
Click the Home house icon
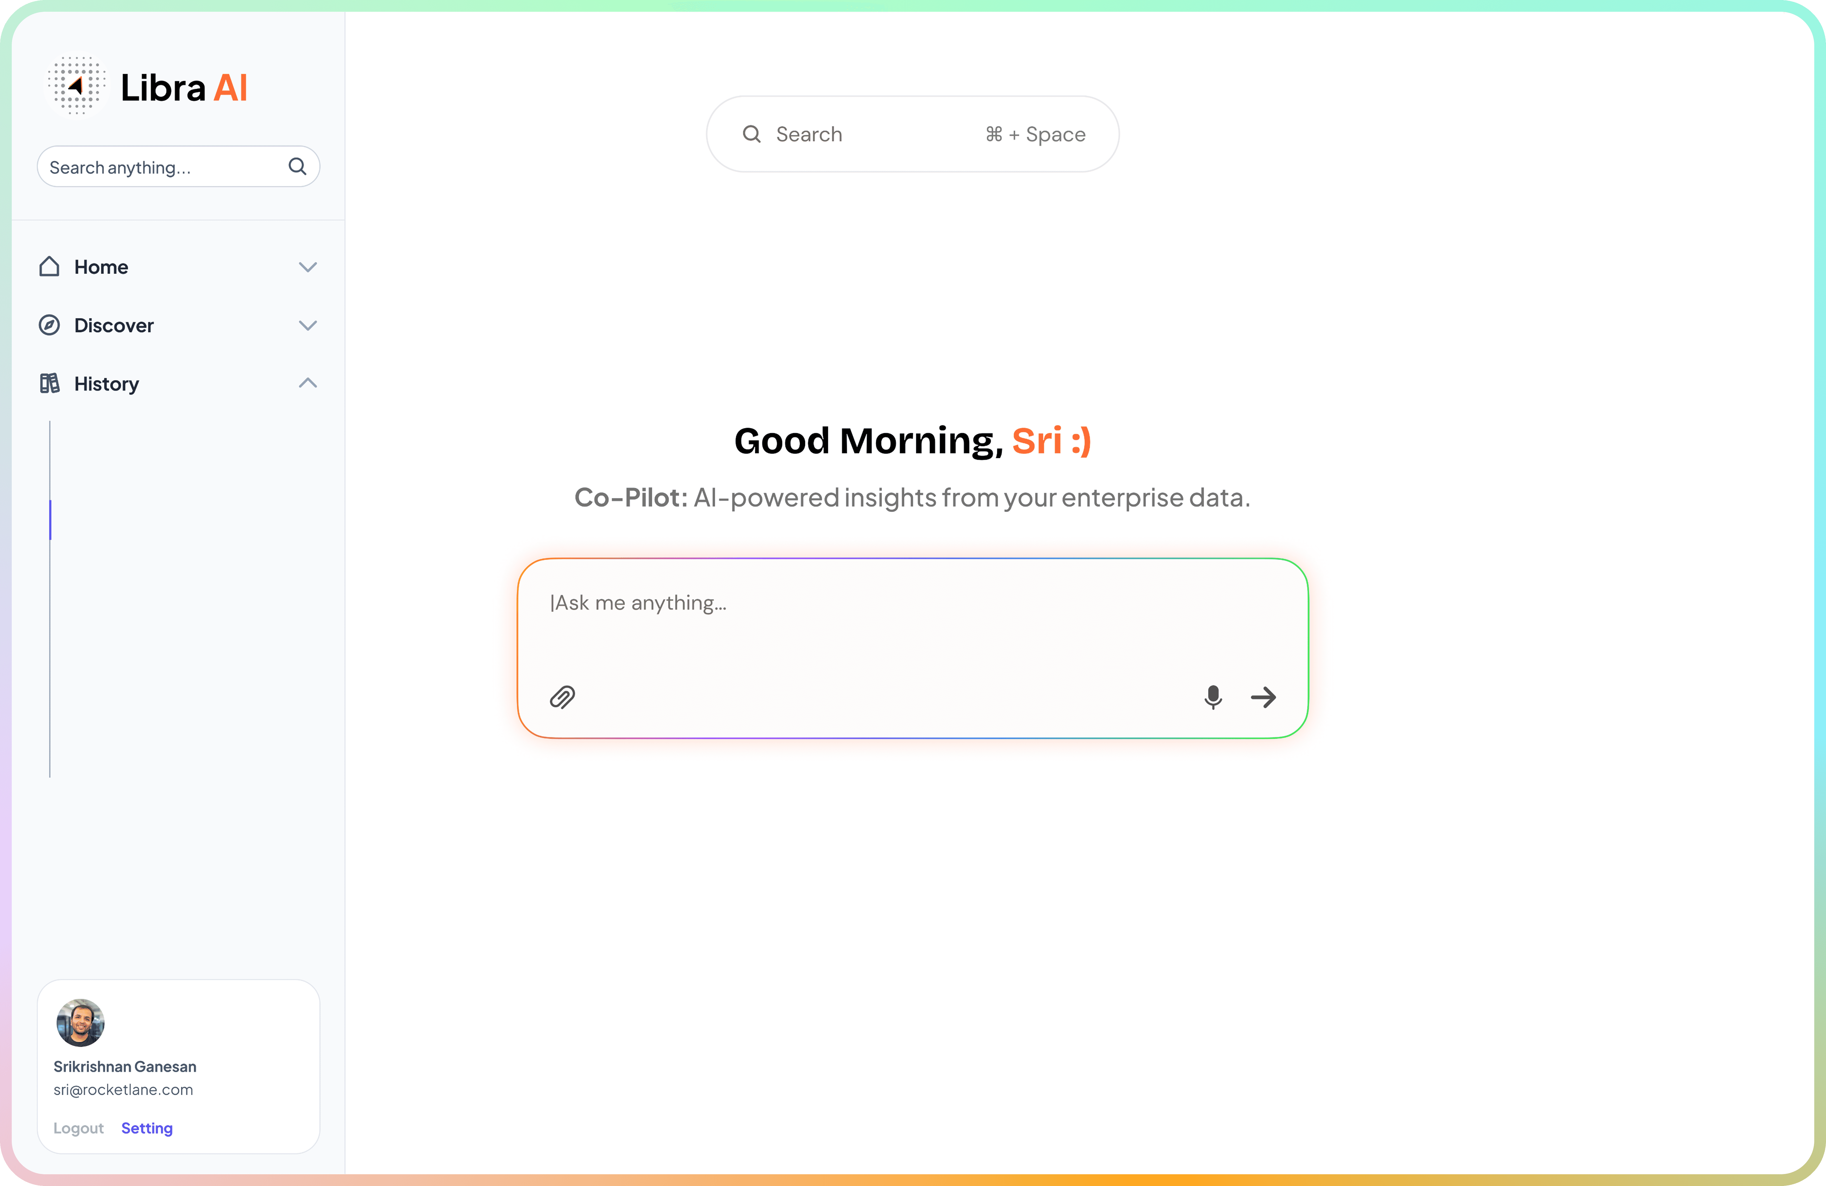[49, 266]
